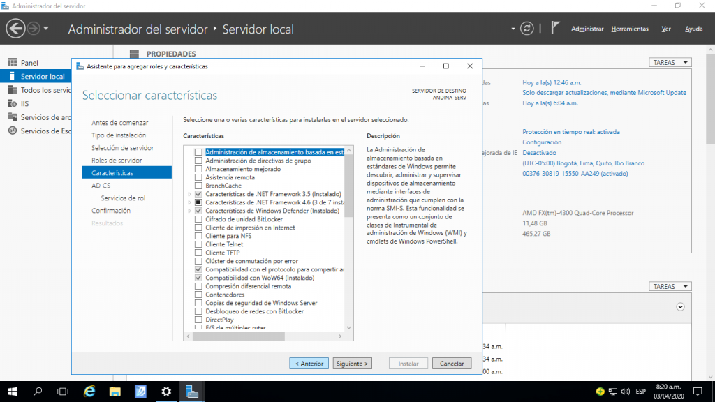This screenshot has height=402, width=715.
Task: Click the wizard title bar icon
Action: pos(80,66)
